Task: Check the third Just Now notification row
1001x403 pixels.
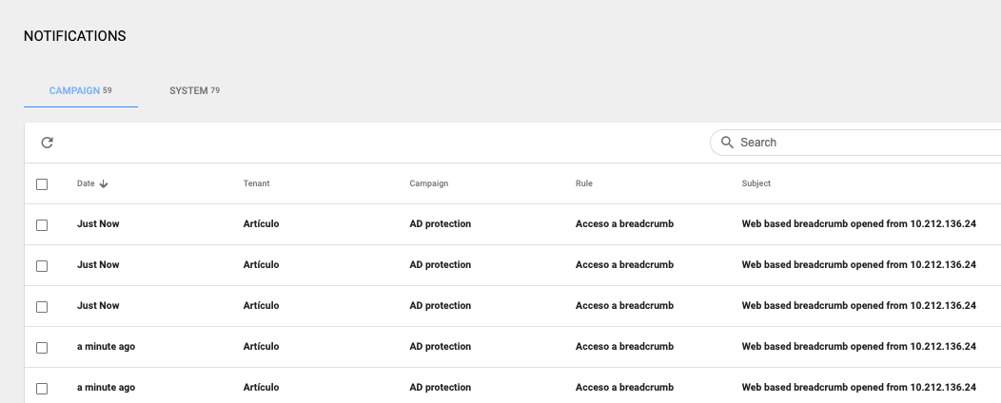Action: (x=42, y=307)
